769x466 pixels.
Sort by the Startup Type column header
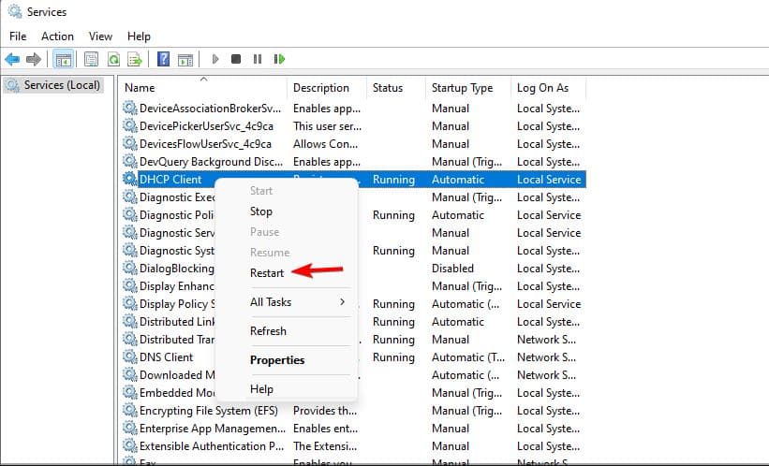click(x=462, y=88)
